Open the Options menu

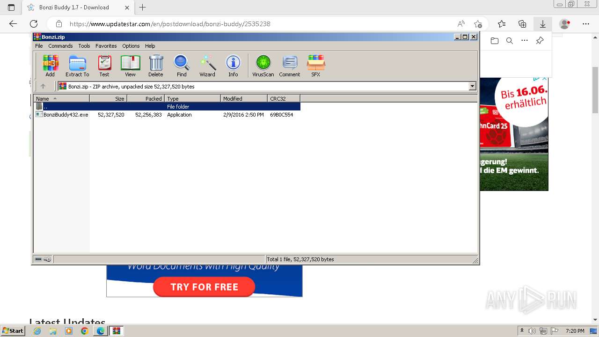pyautogui.click(x=131, y=46)
